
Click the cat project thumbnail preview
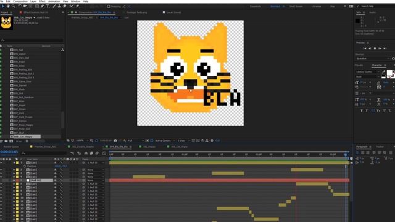tap(6, 23)
